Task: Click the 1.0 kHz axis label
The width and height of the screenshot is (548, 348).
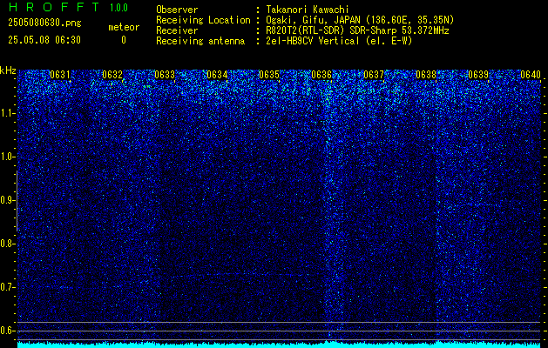Action: coord(6,157)
